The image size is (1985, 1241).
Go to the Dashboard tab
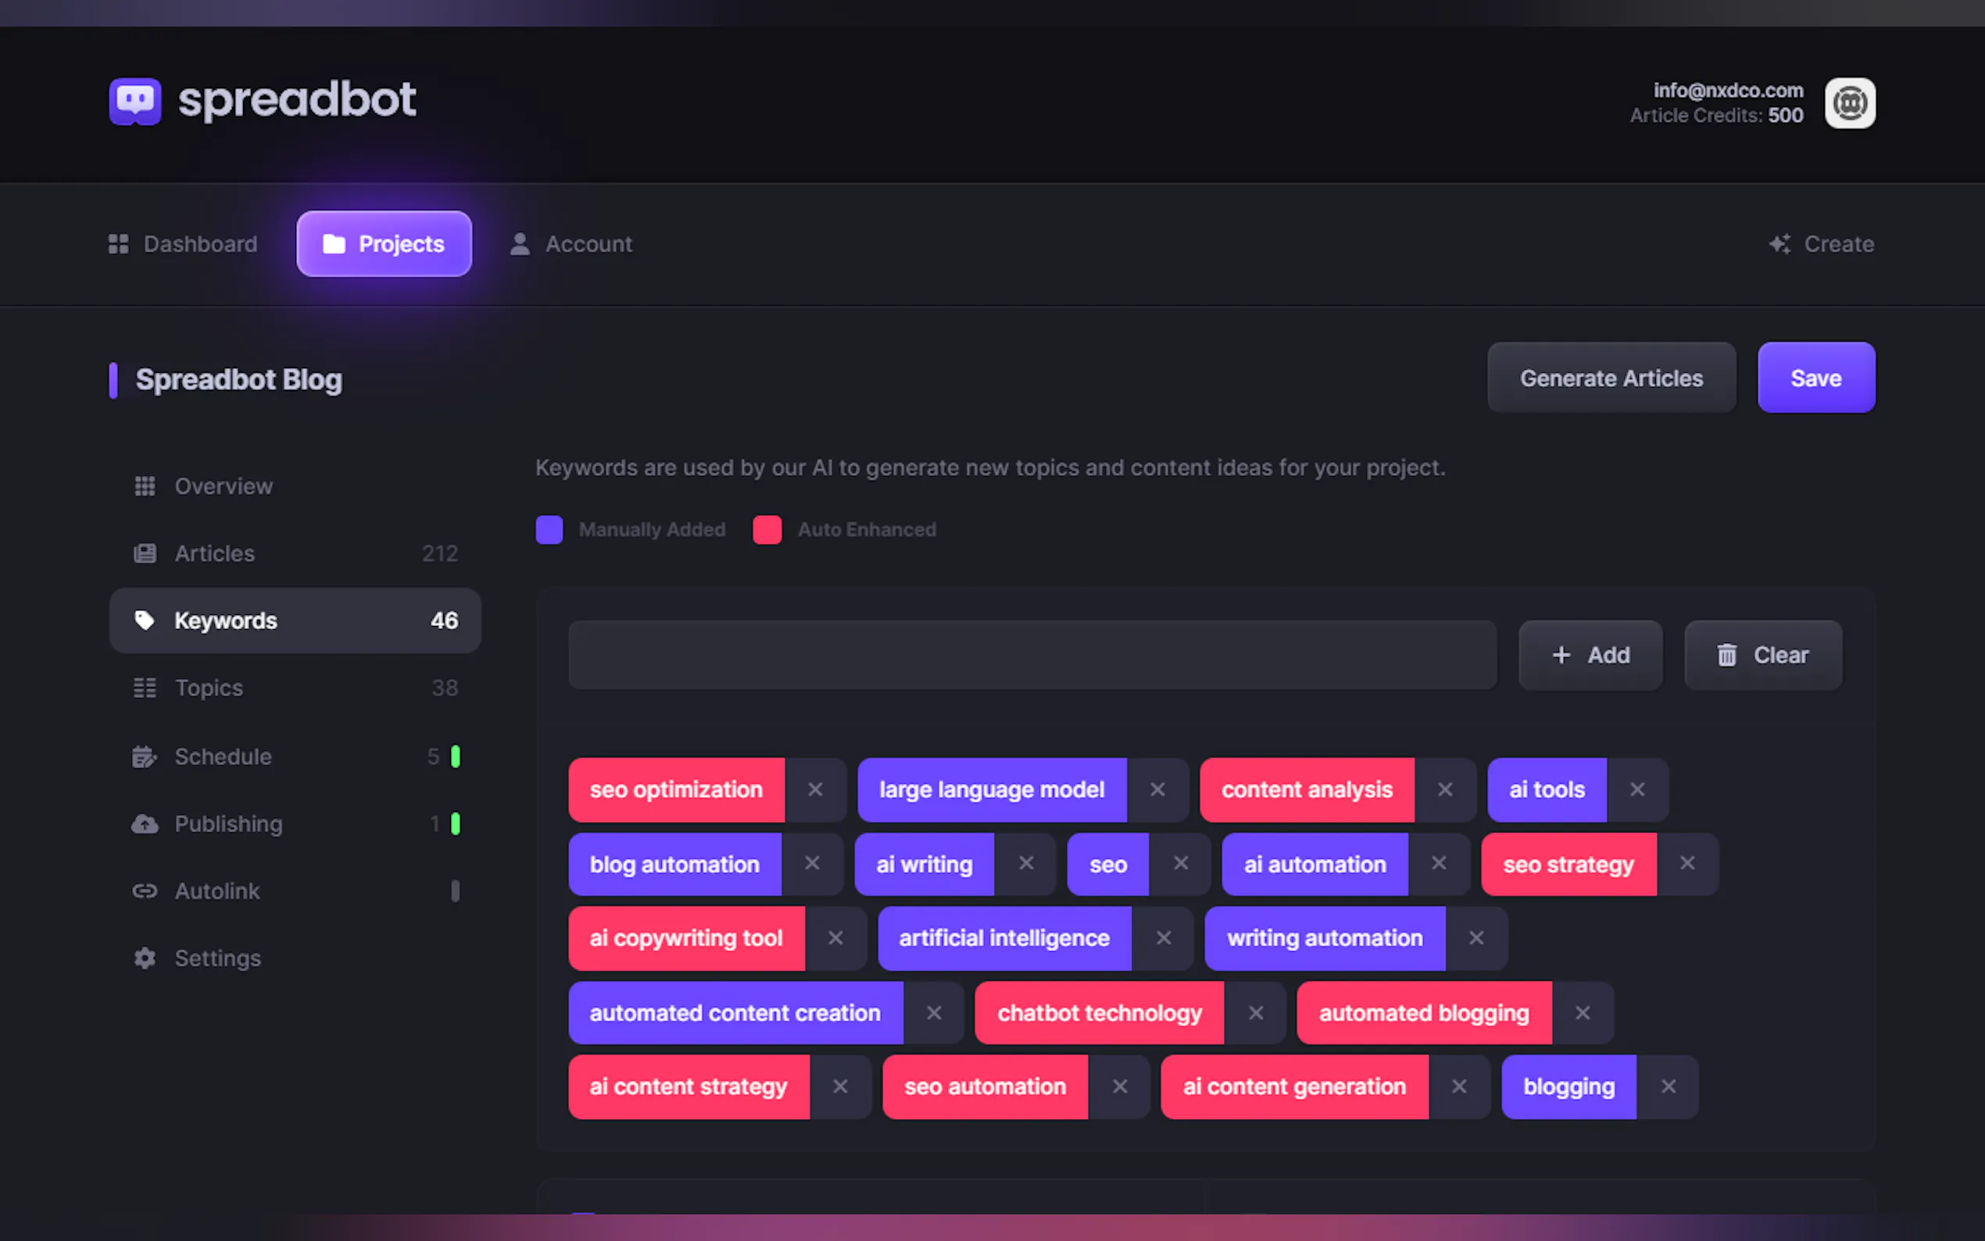(x=183, y=244)
